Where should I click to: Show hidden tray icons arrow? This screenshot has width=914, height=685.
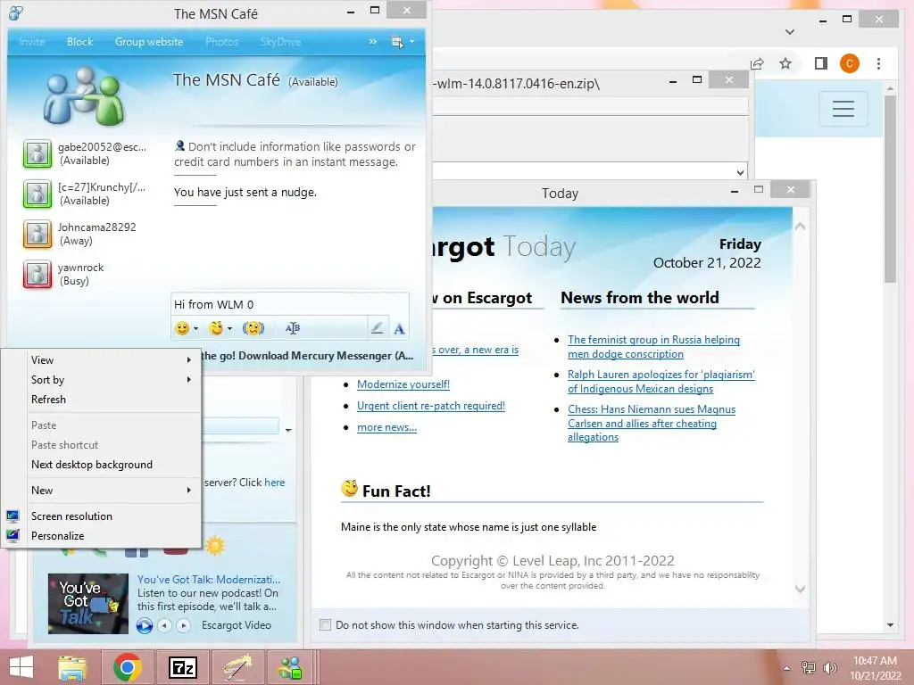click(x=786, y=668)
